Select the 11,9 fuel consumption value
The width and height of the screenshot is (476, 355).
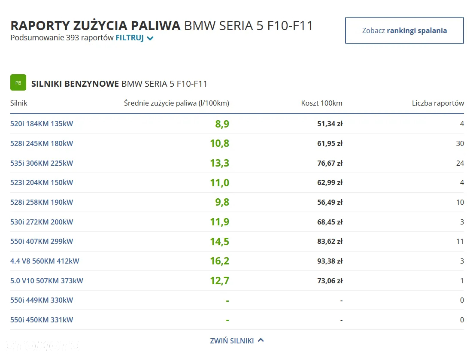click(x=219, y=222)
